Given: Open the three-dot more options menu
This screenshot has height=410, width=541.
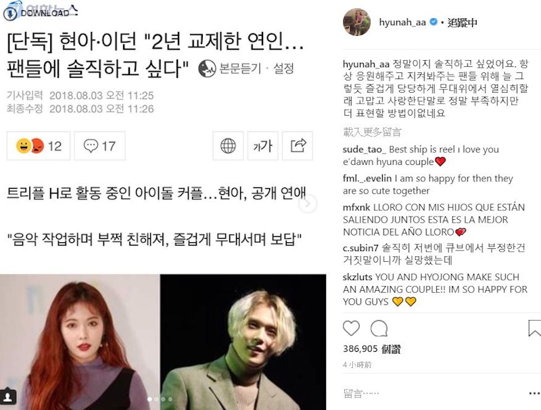Looking at the screenshot, I should pyautogui.click(x=534, y=393).
